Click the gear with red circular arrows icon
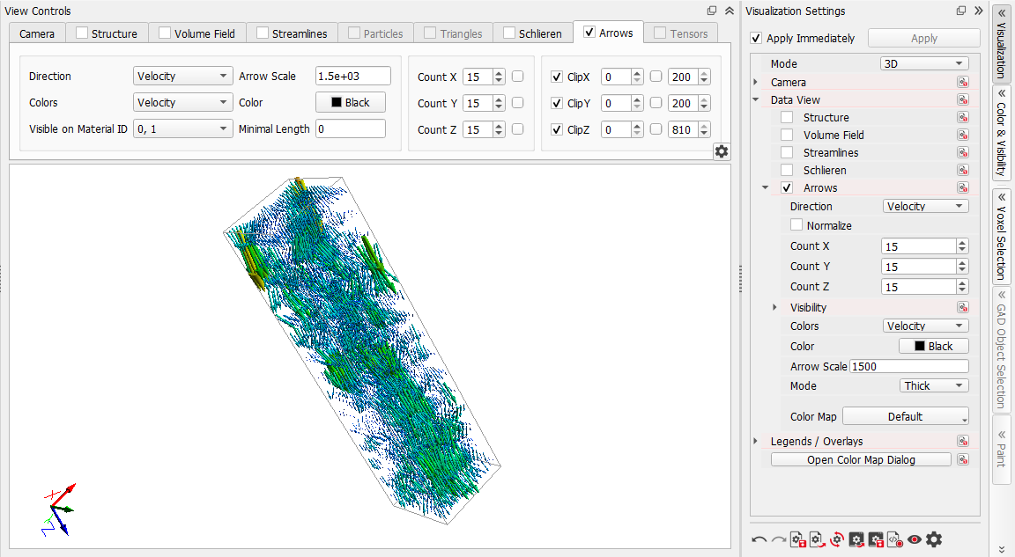Viewport: 1015px width, 557px height. click(x=837, y=539)
